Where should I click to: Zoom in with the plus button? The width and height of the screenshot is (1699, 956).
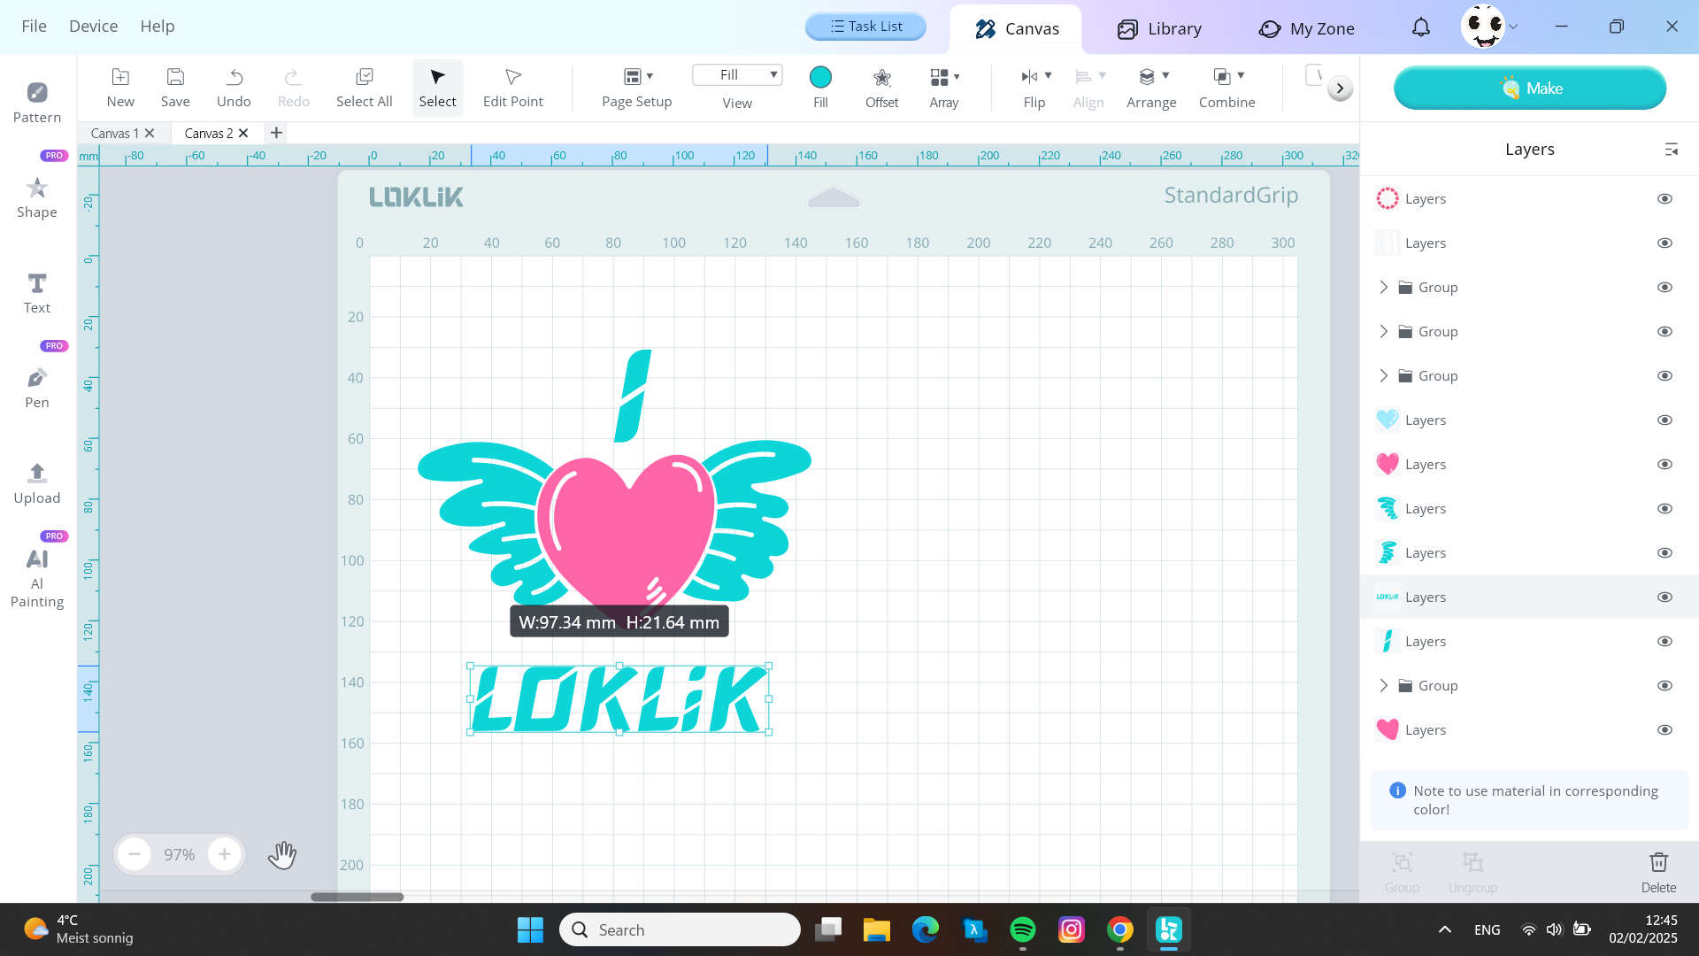click(225, 854)
